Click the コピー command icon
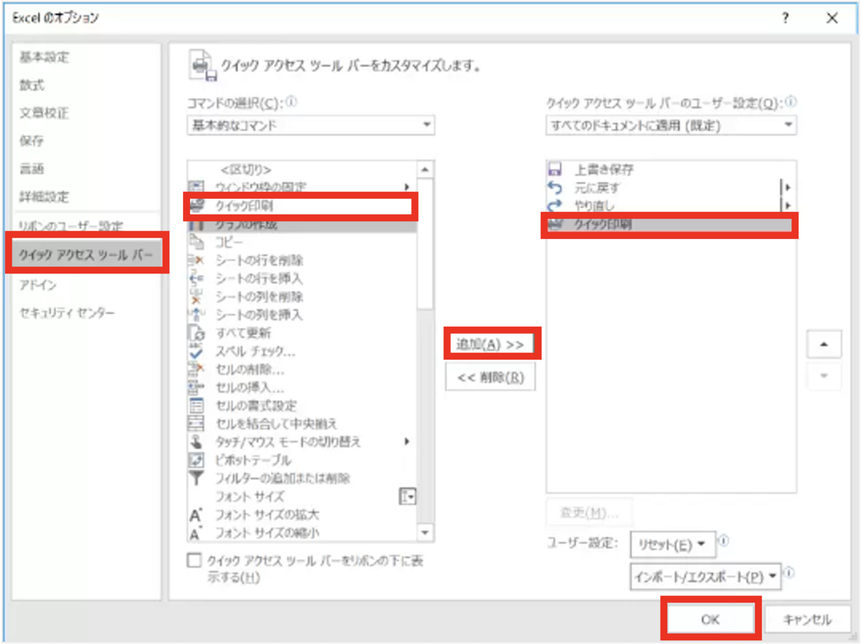The height and width of the screenshot is (644, 861). click(196, 243)
